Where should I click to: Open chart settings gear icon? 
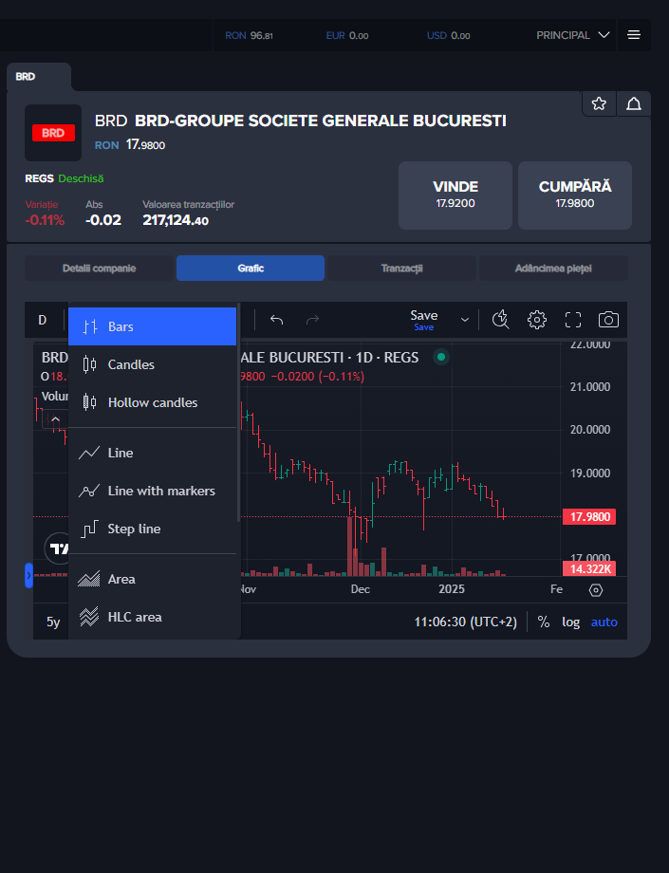[x=536, y=320]
